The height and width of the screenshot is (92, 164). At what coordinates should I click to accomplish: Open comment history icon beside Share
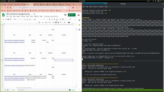(x=65, y=15)
